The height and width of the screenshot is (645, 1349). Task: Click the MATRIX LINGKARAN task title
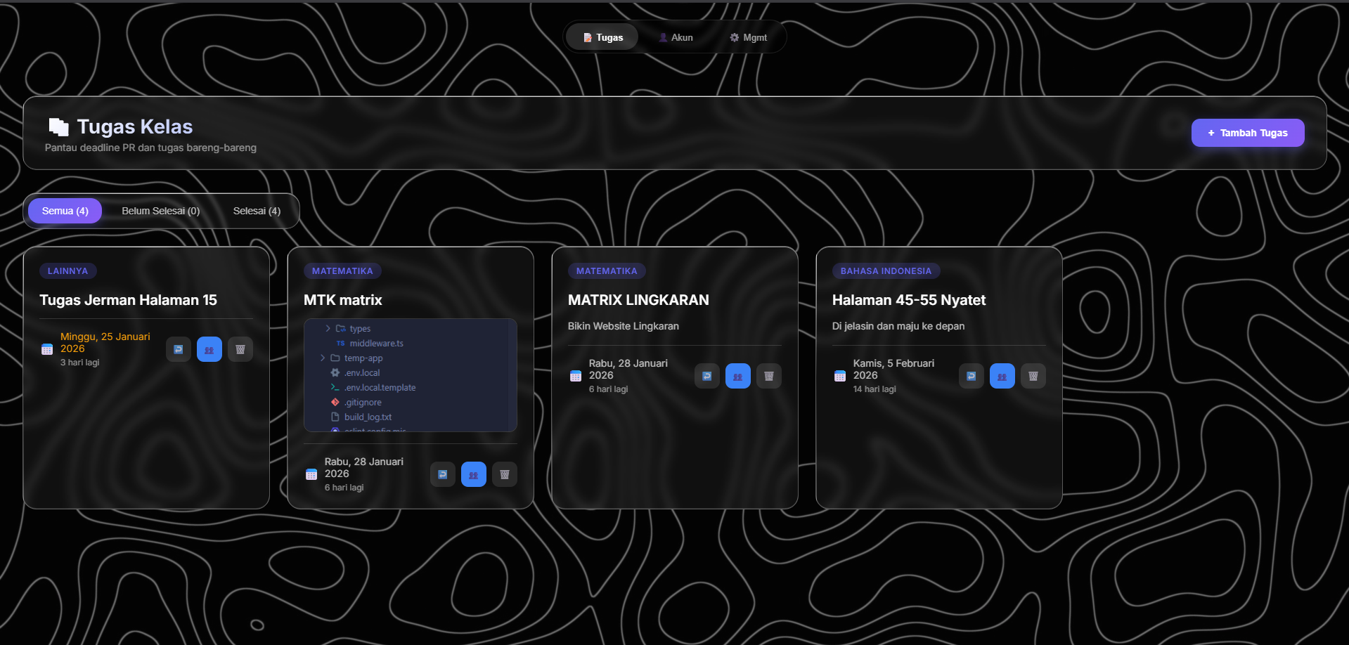638,300
